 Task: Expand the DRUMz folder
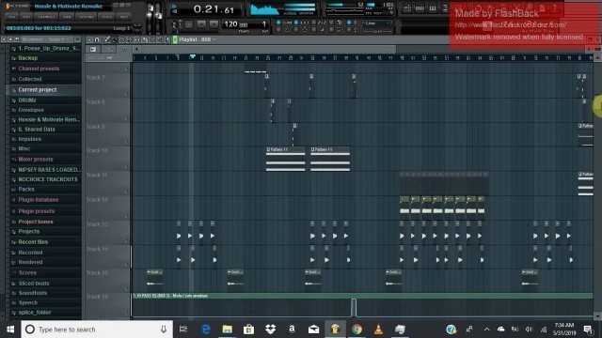27,100
